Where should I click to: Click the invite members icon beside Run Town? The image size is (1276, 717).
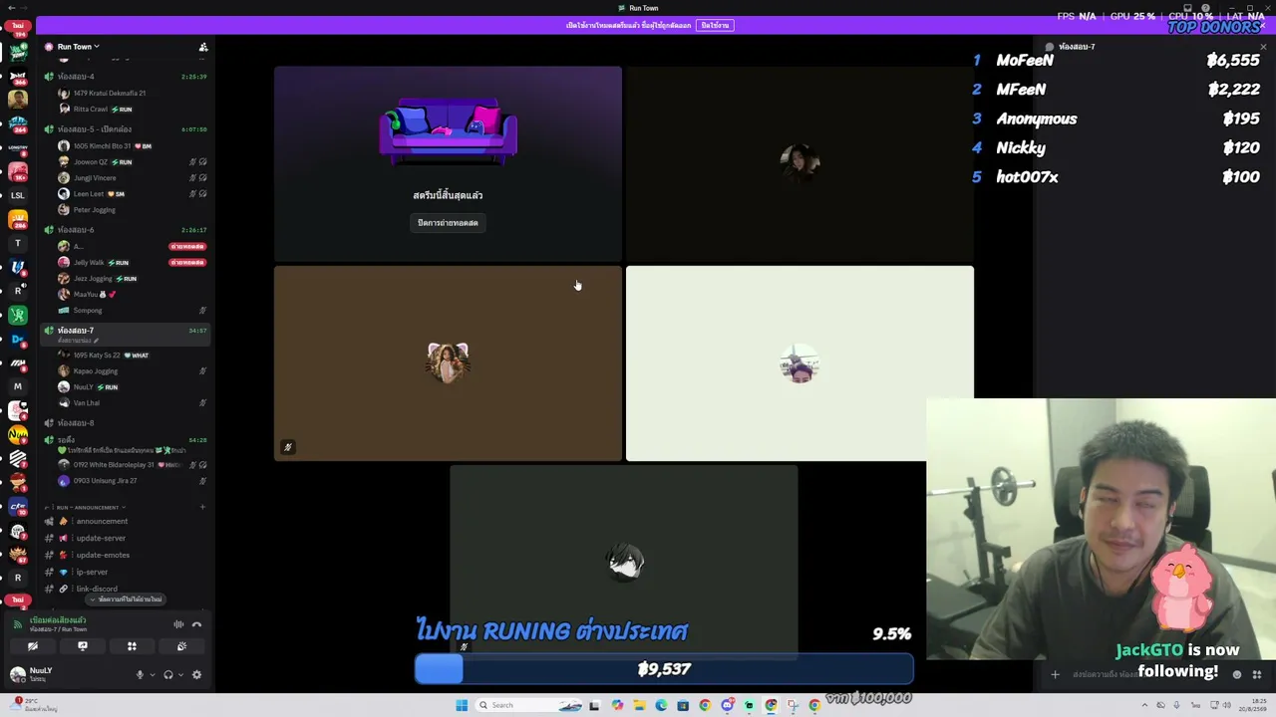click(203, 47)
